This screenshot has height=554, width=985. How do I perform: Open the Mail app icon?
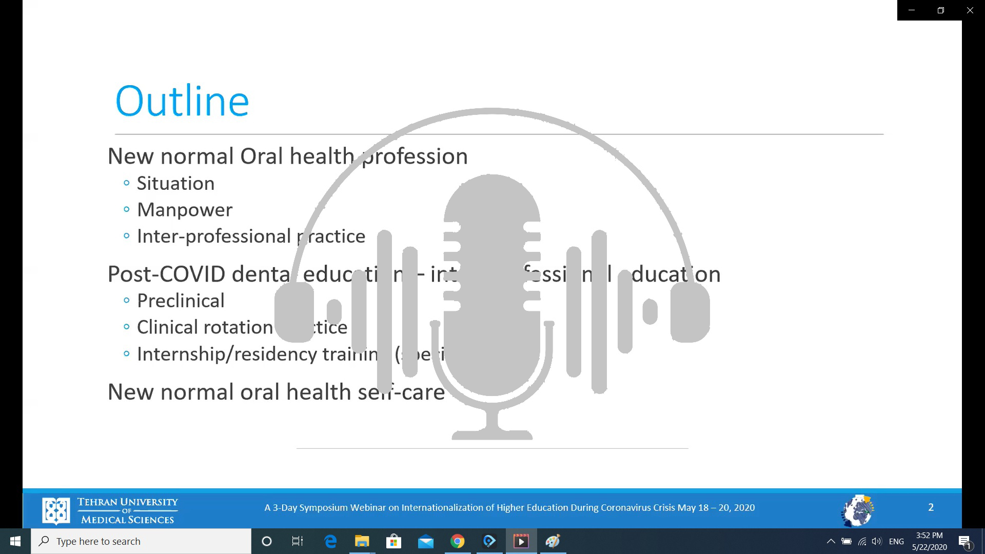point(425,541)
